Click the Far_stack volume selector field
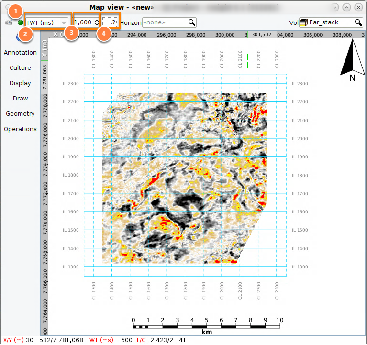Image resolution: width=367 pixels, height=345 pixels. (x=331, y=22)
